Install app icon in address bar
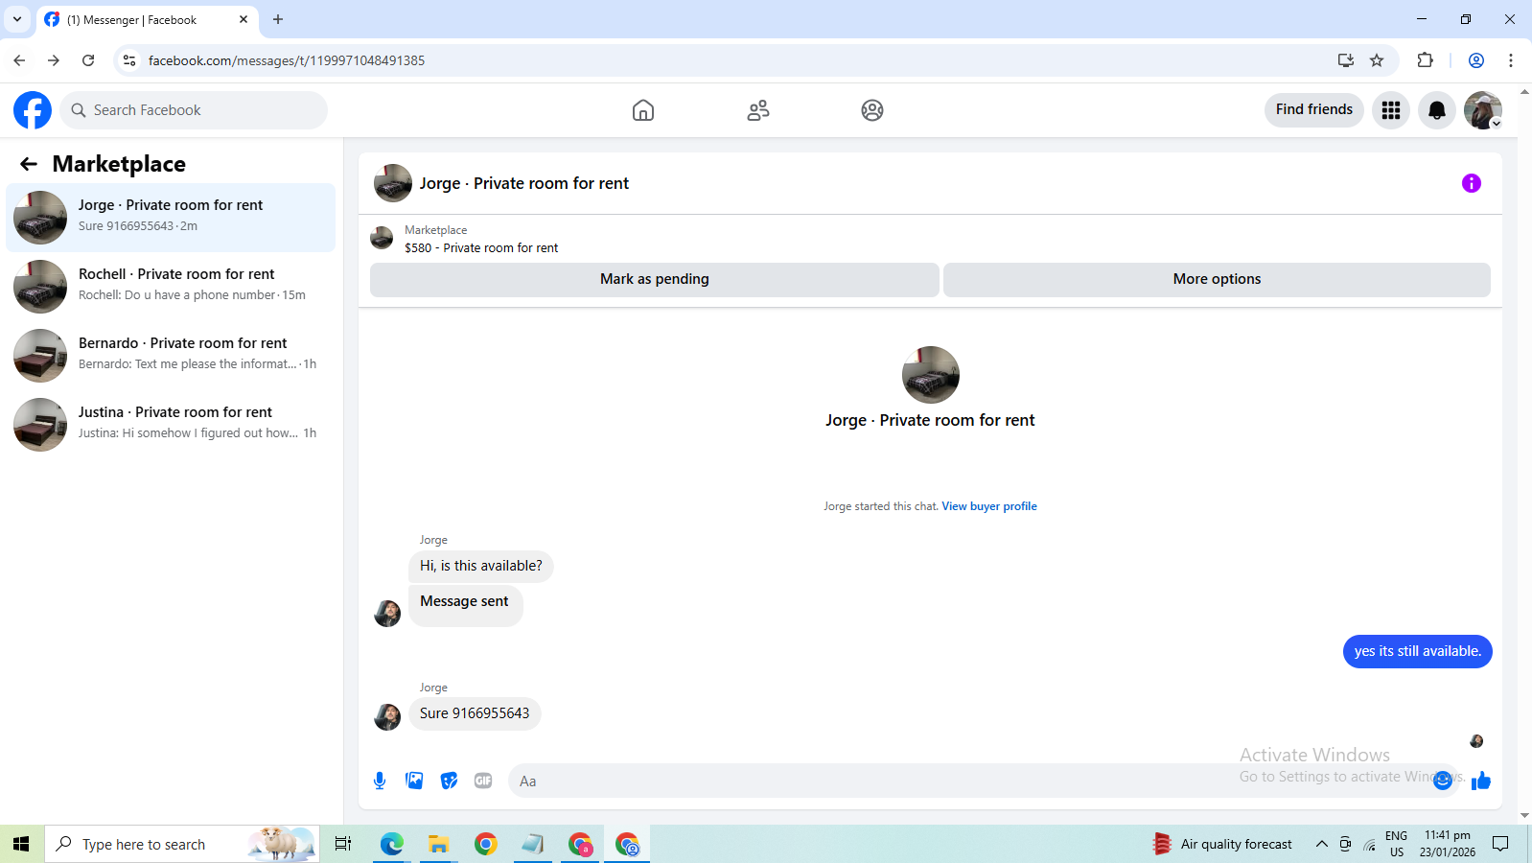Viewport: 1532px width, 863px height. click(x=1346, y=60)
